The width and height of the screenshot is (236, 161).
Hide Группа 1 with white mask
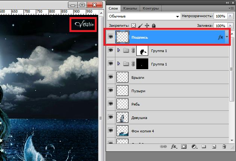tap(111, 50)
